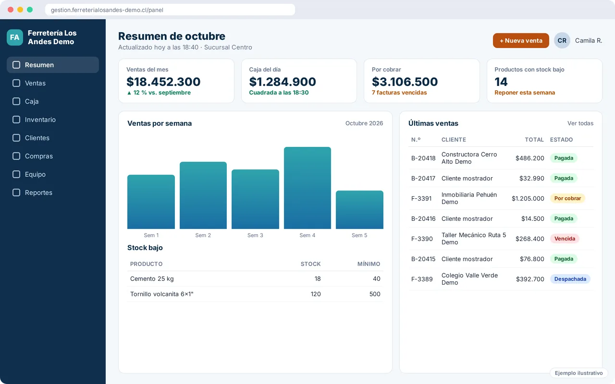Click client Taller Mecánico Ruta 5 Demo
The image size is (615, 384).
[474, 239]
